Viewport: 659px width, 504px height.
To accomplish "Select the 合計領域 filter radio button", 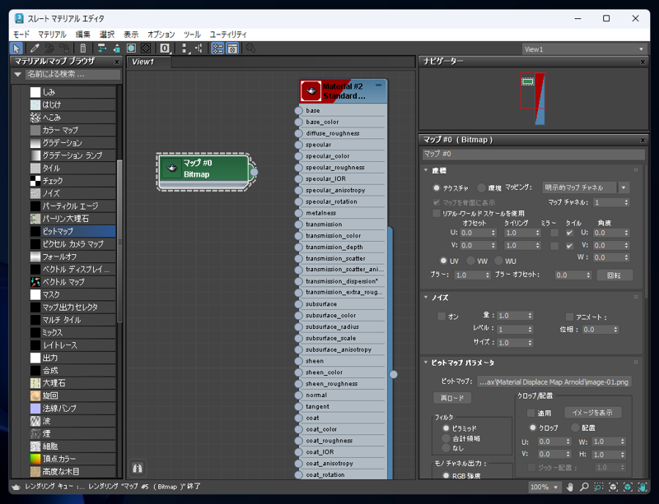I will pyautogui.click(x=446, y=438).
